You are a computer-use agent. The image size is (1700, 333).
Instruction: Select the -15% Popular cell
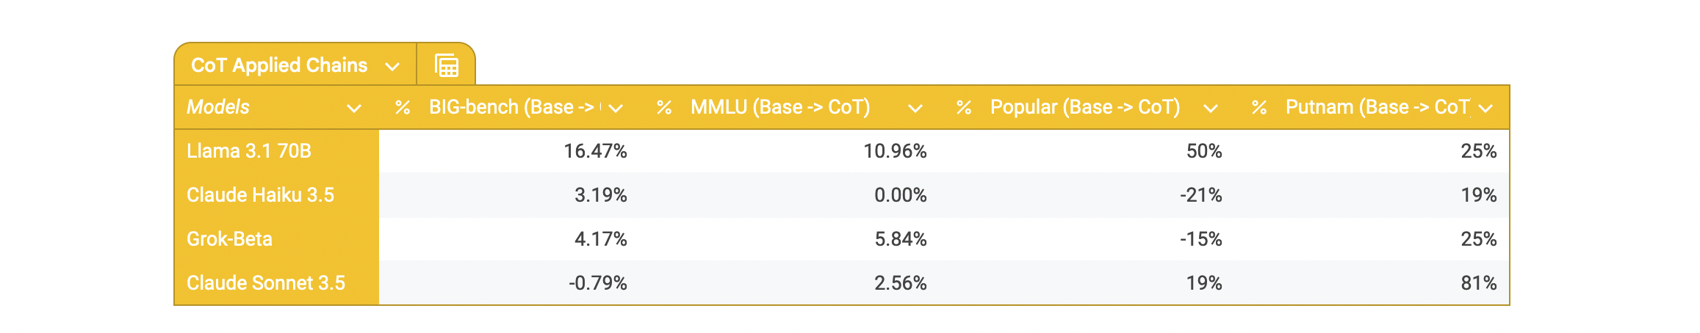point(1200,239)
